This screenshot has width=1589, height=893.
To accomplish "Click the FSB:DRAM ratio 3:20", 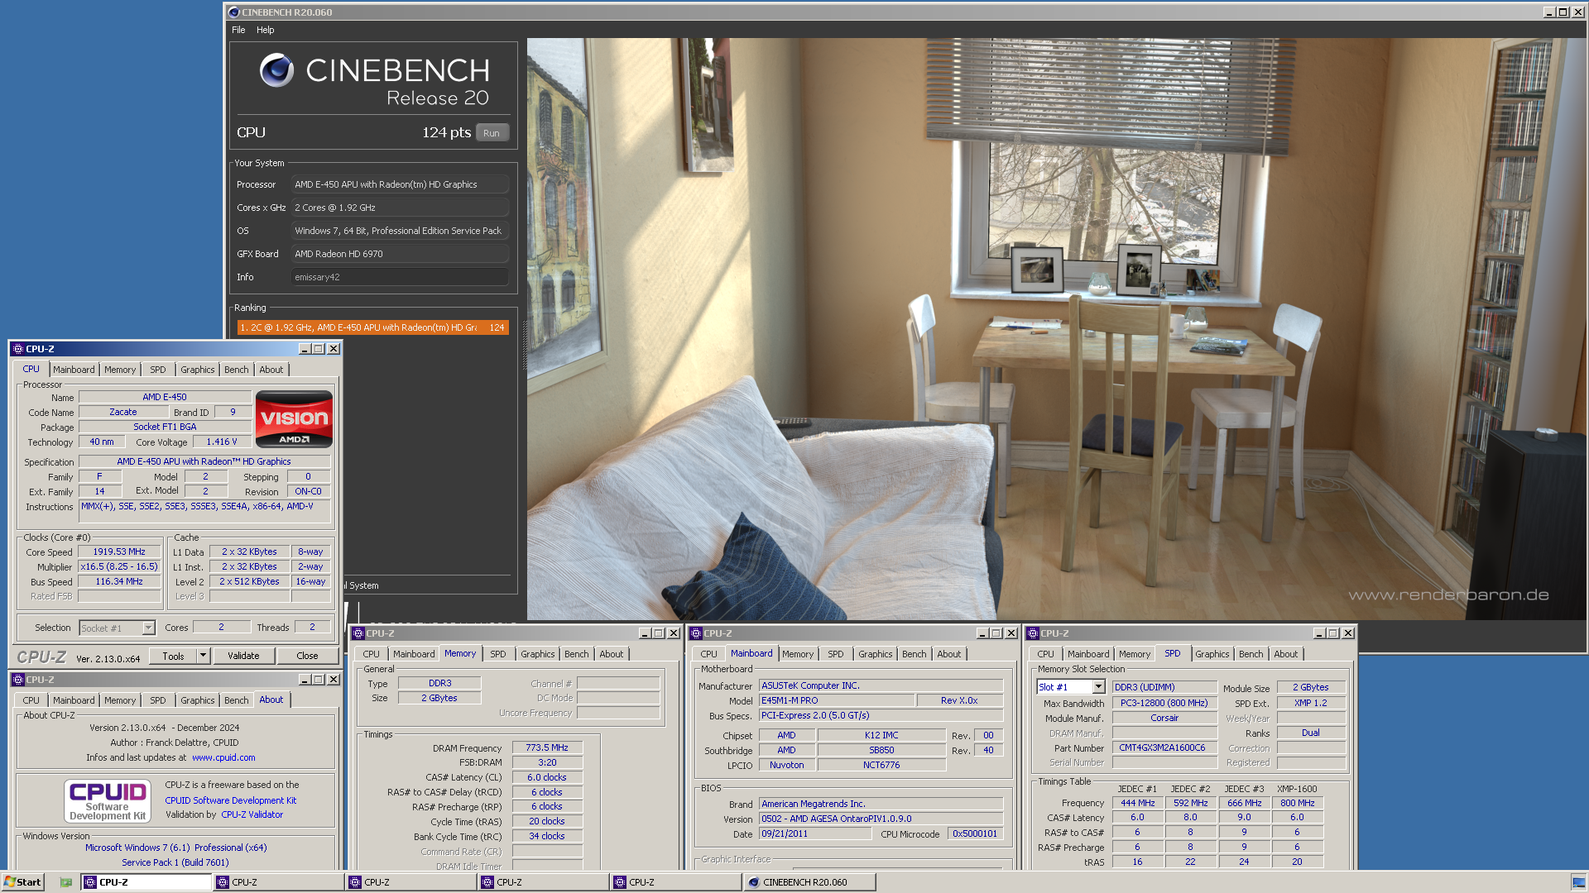I will 547,762.
